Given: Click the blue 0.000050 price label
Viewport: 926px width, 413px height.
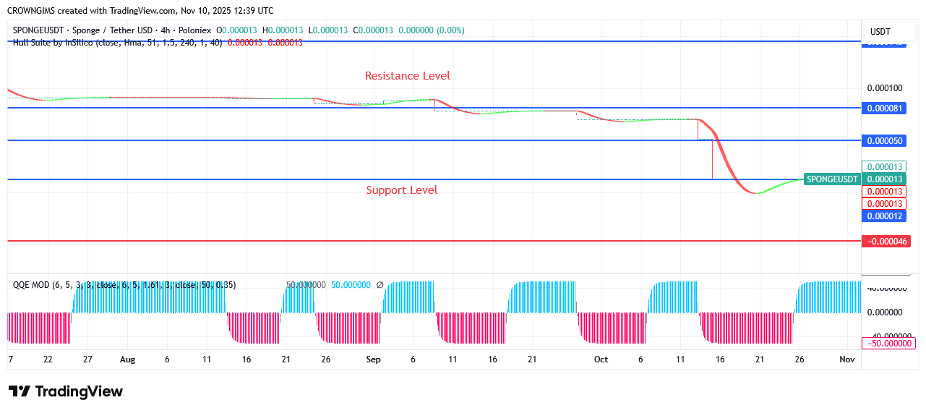Looking at the screenshot, I should click(x=886, y=140).
